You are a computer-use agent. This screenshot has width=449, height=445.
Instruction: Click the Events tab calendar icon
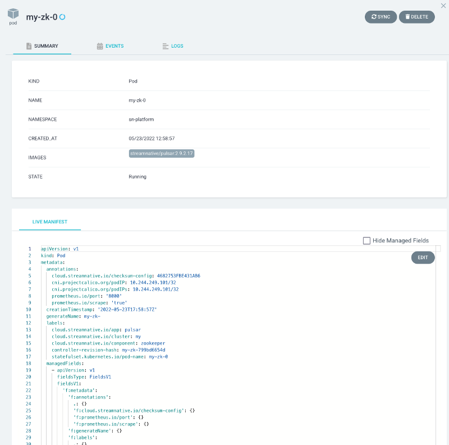pos(100,46)
